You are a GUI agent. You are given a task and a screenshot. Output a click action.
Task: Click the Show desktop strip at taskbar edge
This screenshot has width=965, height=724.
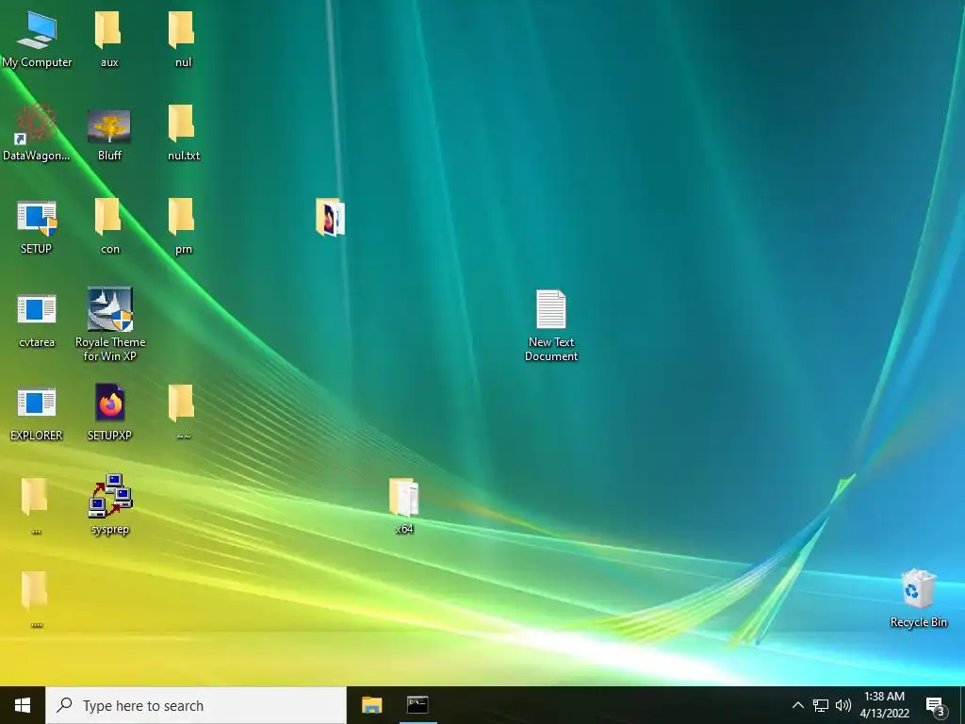[x=962, y=705]
